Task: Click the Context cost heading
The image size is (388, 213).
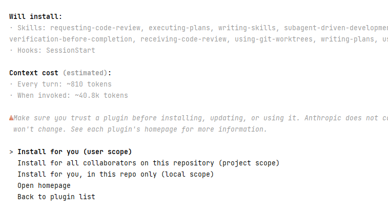Action: pyautogui.click(x=34, y=73)
